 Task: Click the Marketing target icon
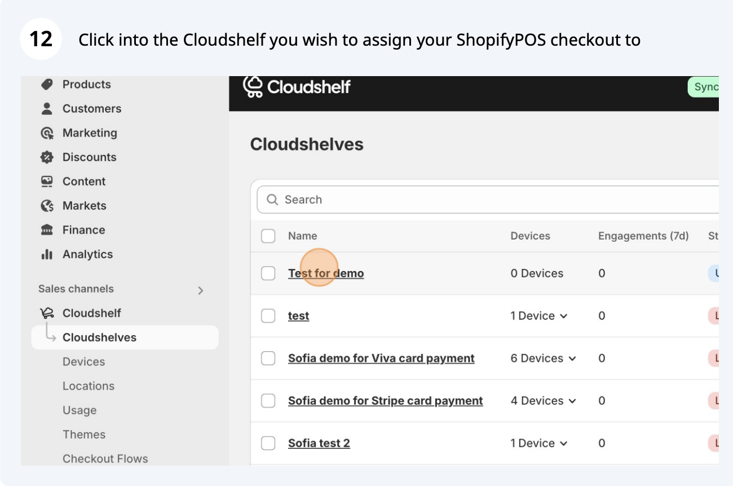(47, 133)
